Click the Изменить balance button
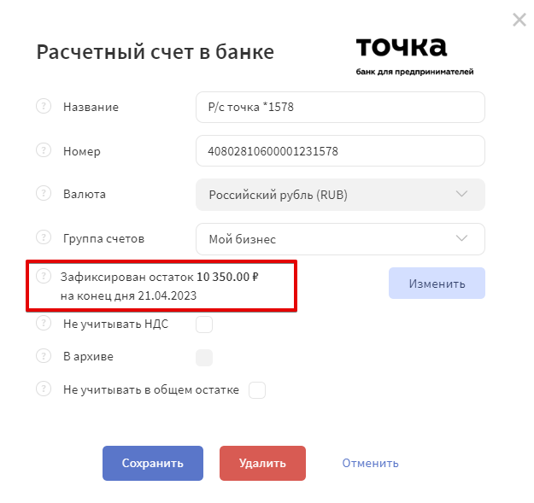 click(x=437, y=284)
